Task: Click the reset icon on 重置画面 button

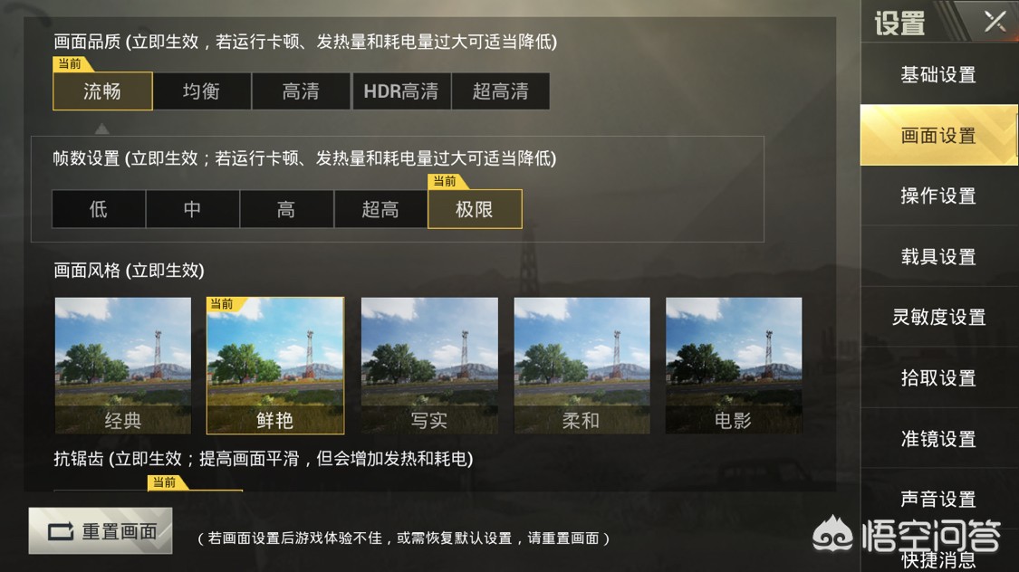Action: click(x=61, y=532)
